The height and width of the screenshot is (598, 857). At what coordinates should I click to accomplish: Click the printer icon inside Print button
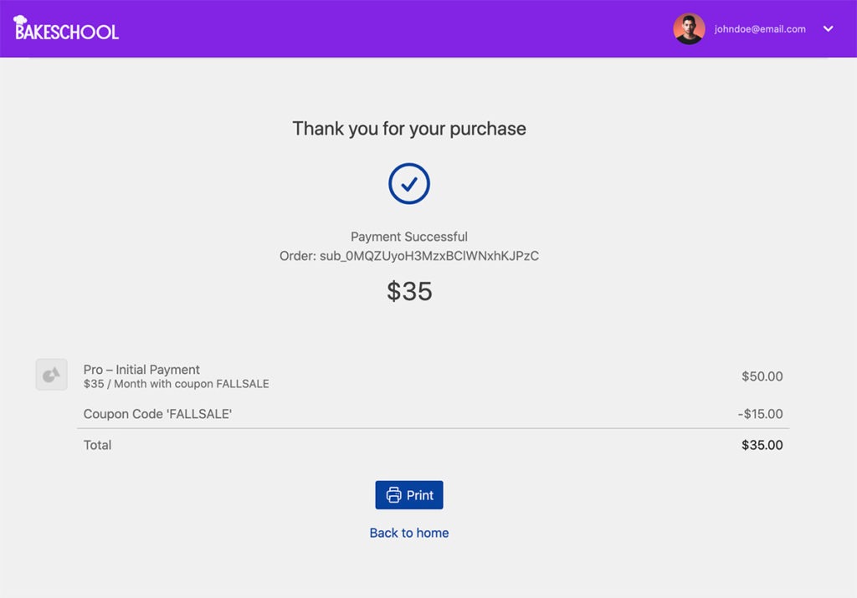click(394, 495)
